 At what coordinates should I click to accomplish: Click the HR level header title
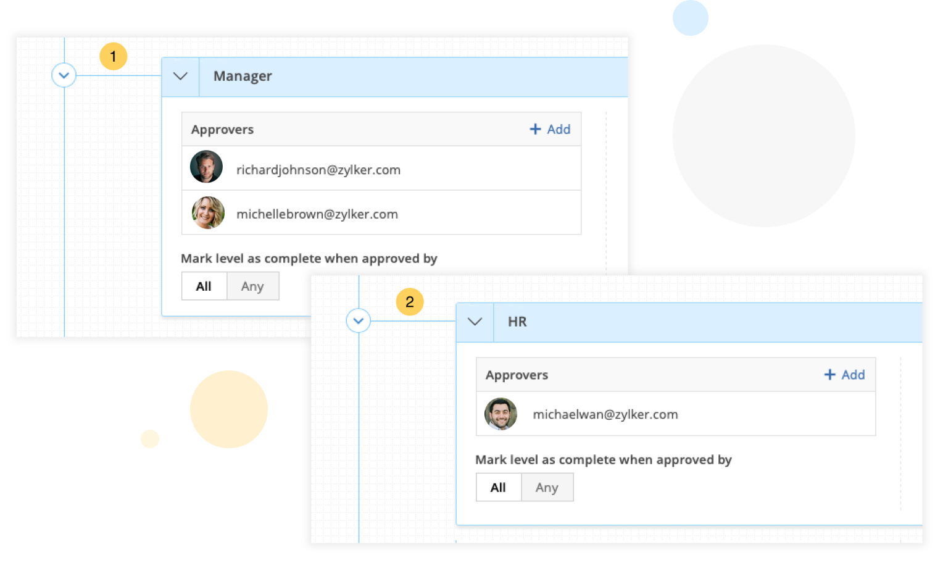pyautogui.click(x=517, y=322)
